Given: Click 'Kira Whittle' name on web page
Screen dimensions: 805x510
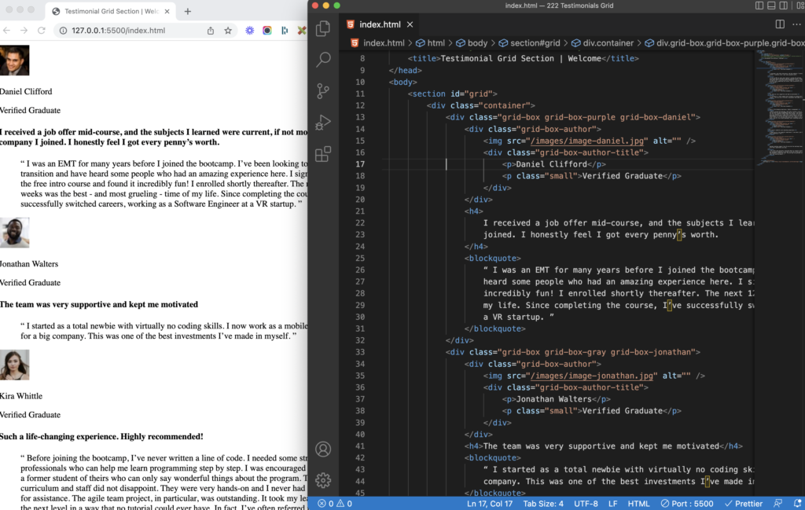Looking at the screenshot, I should tap(21, 396).
